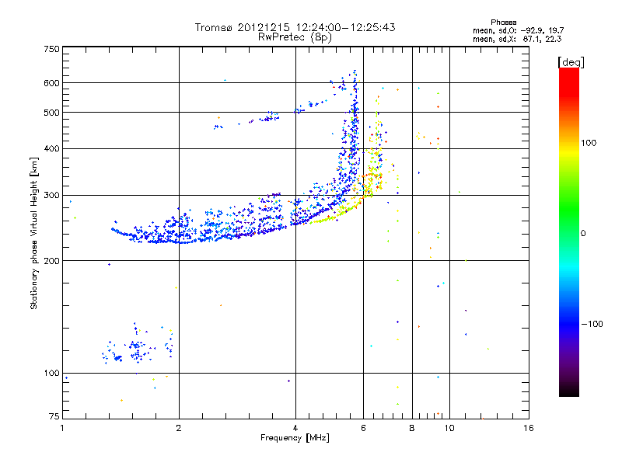Select the 'Phases' heading text
Screen dimensions: 622x466
point(503,23)
